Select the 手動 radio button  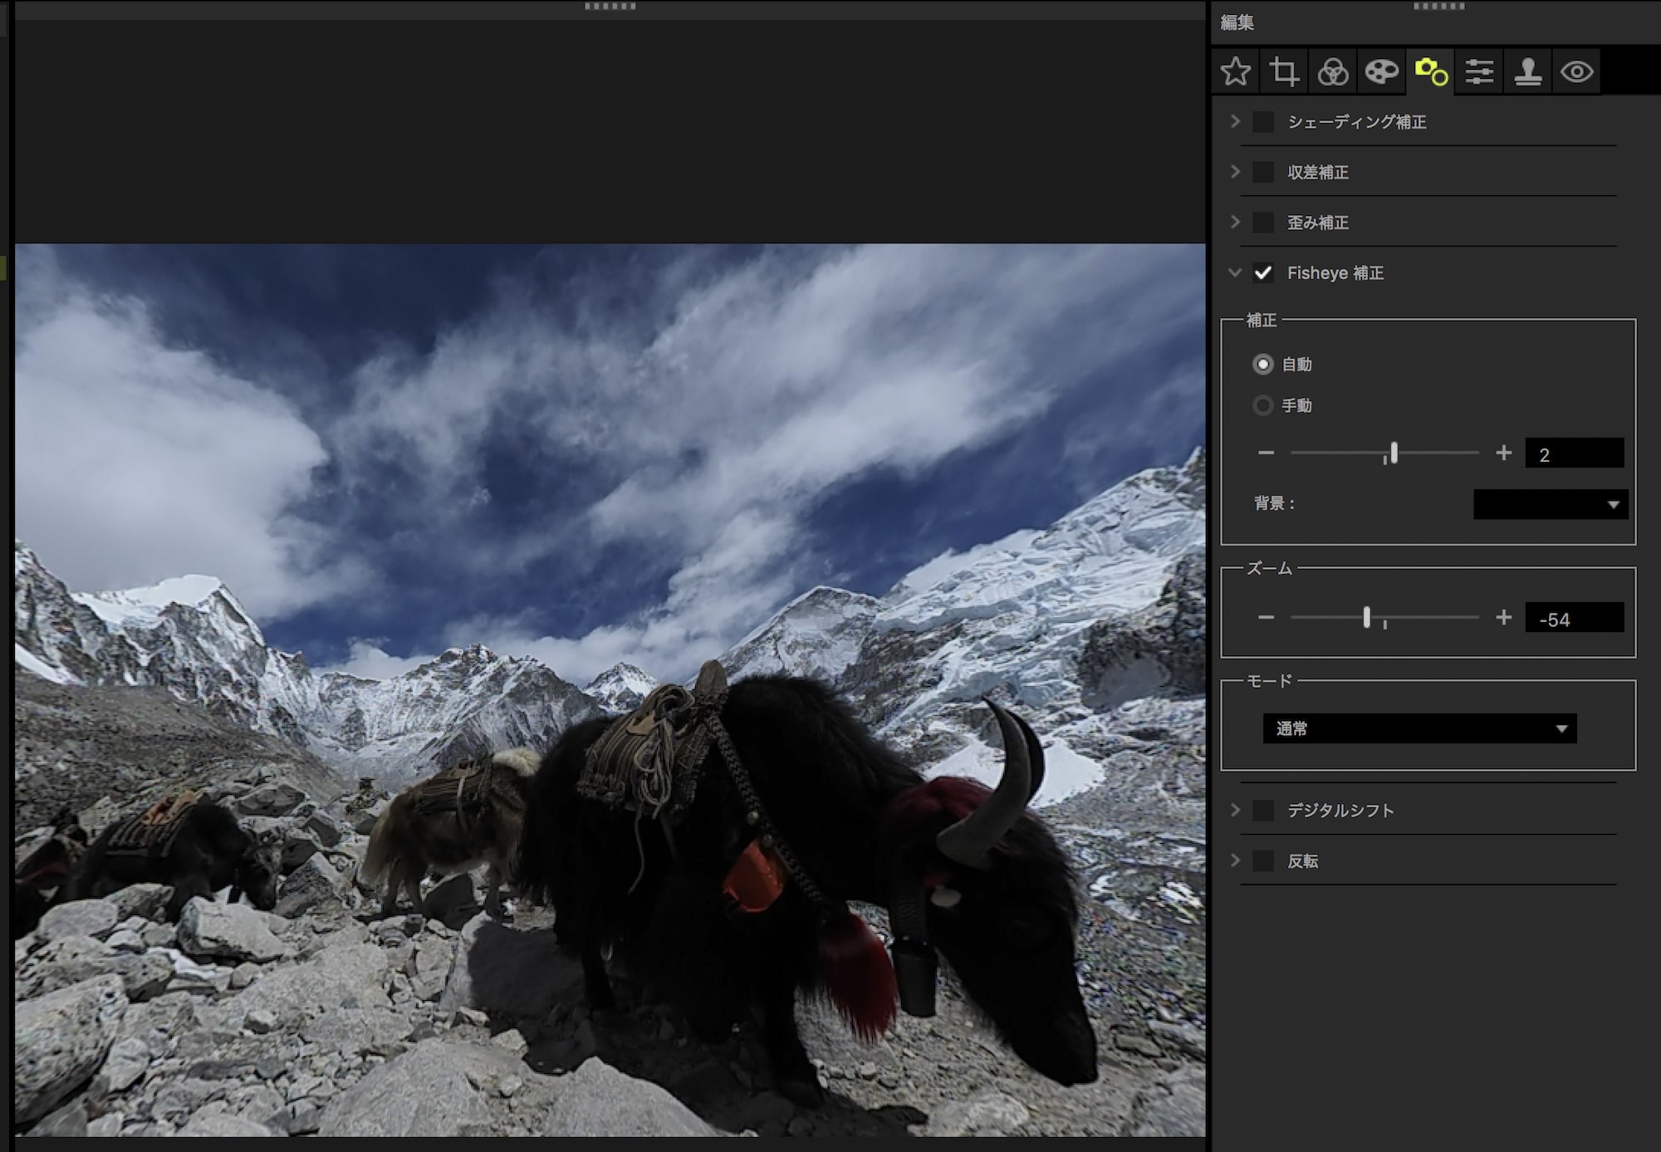click(1263, 405)
